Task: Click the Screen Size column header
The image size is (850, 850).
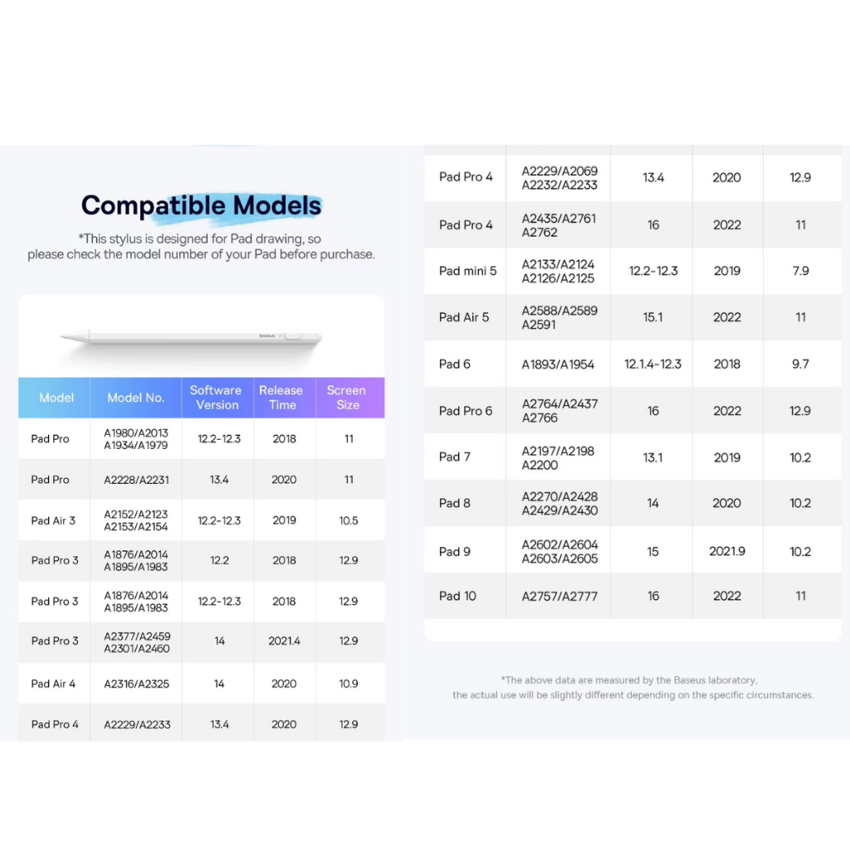Action: [x=347, y=398]
